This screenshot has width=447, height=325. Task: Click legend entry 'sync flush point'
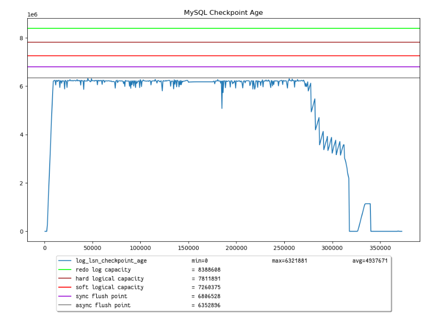pos(101,296)
